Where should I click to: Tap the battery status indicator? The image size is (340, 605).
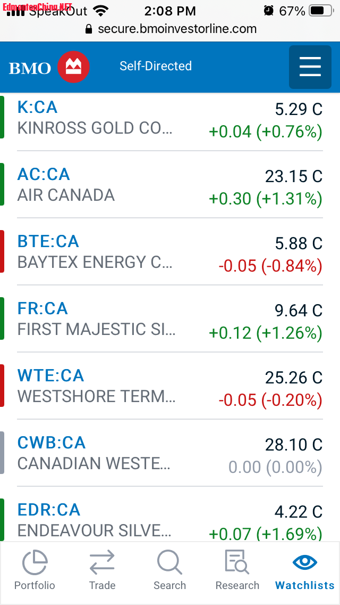coord(321,11)
